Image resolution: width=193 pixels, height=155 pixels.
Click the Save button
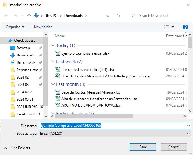tap(143, 147)
